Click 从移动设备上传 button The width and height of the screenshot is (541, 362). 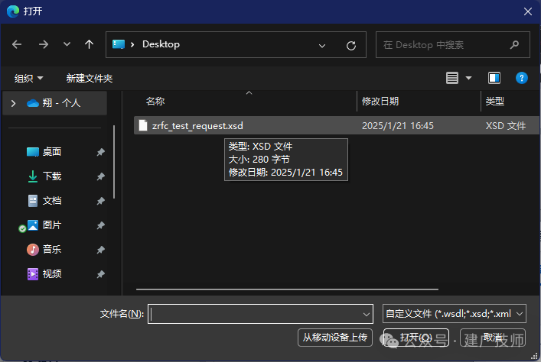click(x=335, y=338)
